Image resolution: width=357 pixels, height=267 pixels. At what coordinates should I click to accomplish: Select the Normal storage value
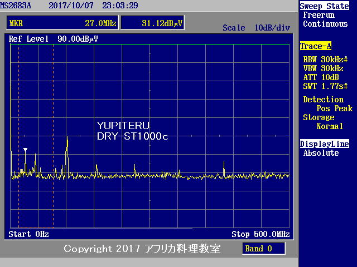click(x=330, y=126)
